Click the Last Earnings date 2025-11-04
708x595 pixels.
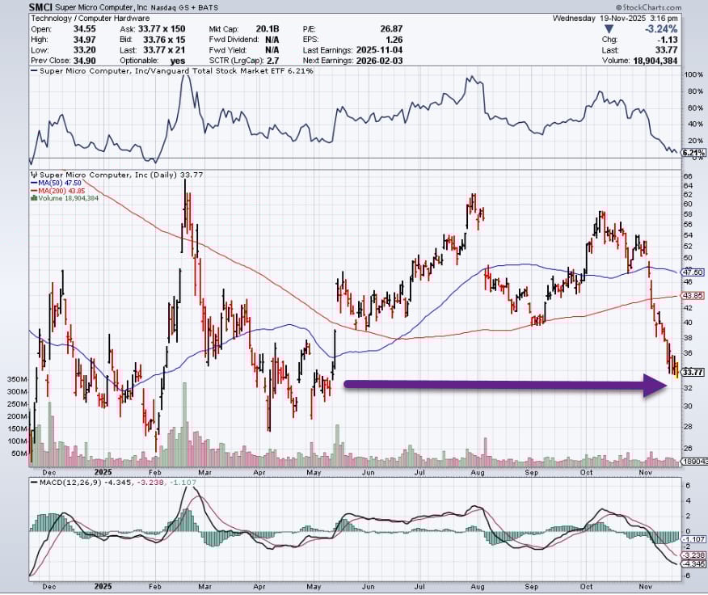pyautogui.click(x=379, y=50)
